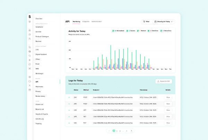Open the Showing for Today dropdown
The height and width of the screenshot is (140, 208).
[x=164, y=21]
